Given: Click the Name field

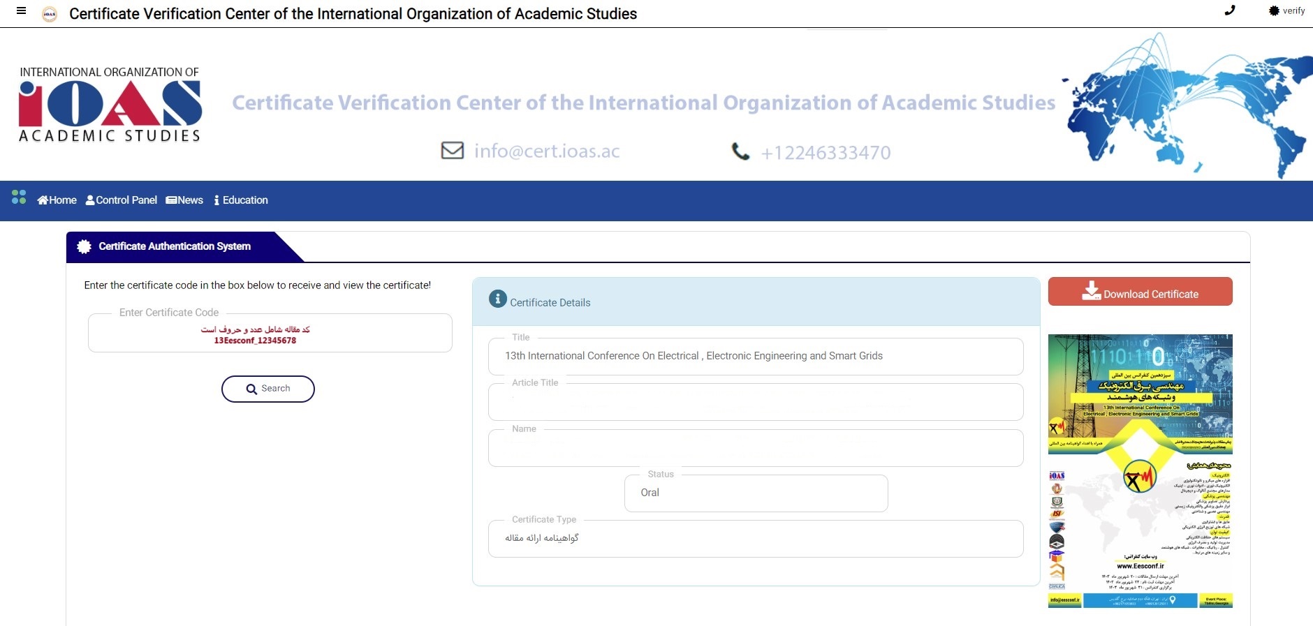Looking at the screenshot, I should pos(756,448).
